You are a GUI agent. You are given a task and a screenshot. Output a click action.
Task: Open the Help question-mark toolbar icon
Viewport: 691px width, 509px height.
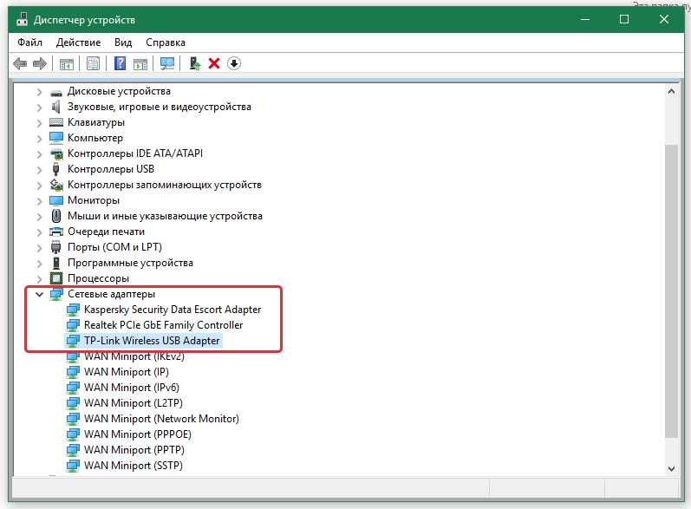[120, 63]
